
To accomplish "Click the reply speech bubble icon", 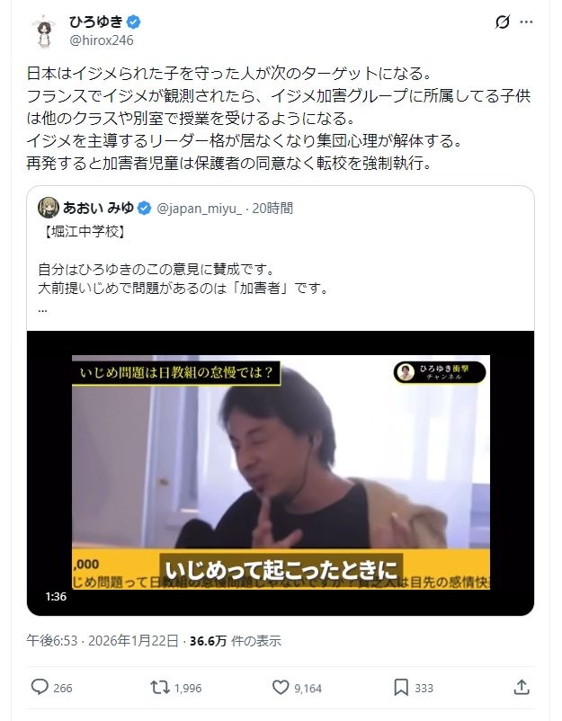I will coord(40,688).
